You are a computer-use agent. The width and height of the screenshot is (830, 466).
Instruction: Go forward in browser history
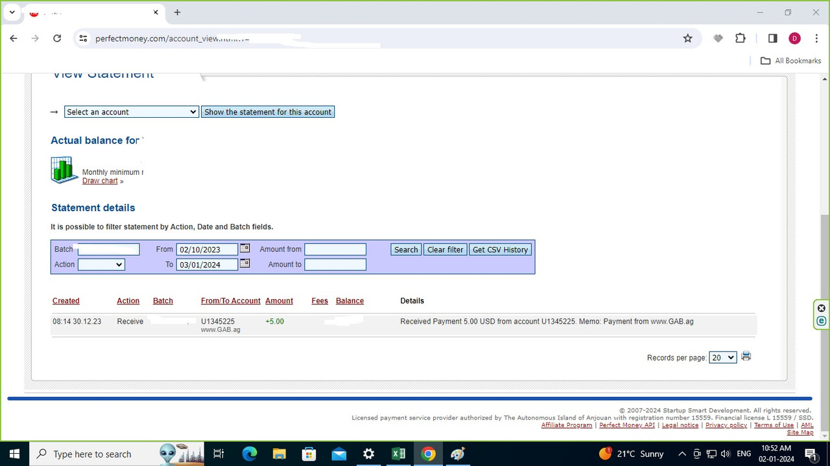(35, 39)
